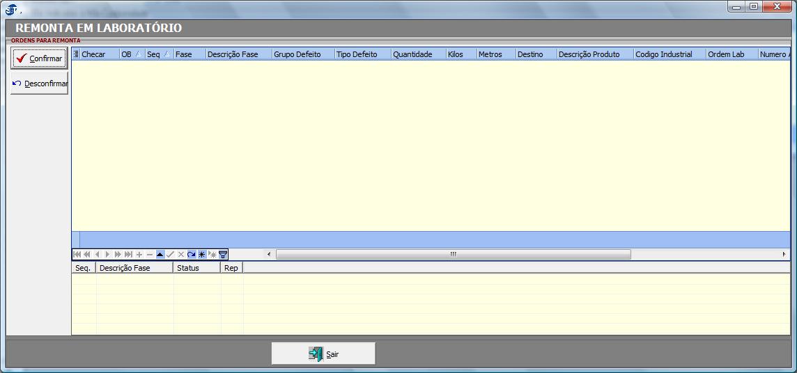797x373 pixels.
Task: Click the plus insert record icon
Action: pyautogui.click(x=139, y=255)
